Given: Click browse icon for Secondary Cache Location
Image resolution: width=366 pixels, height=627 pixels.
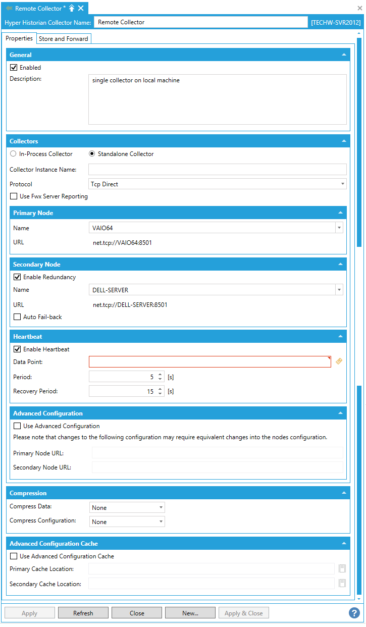Looking at the screenshot, I should tap(342, 584).
